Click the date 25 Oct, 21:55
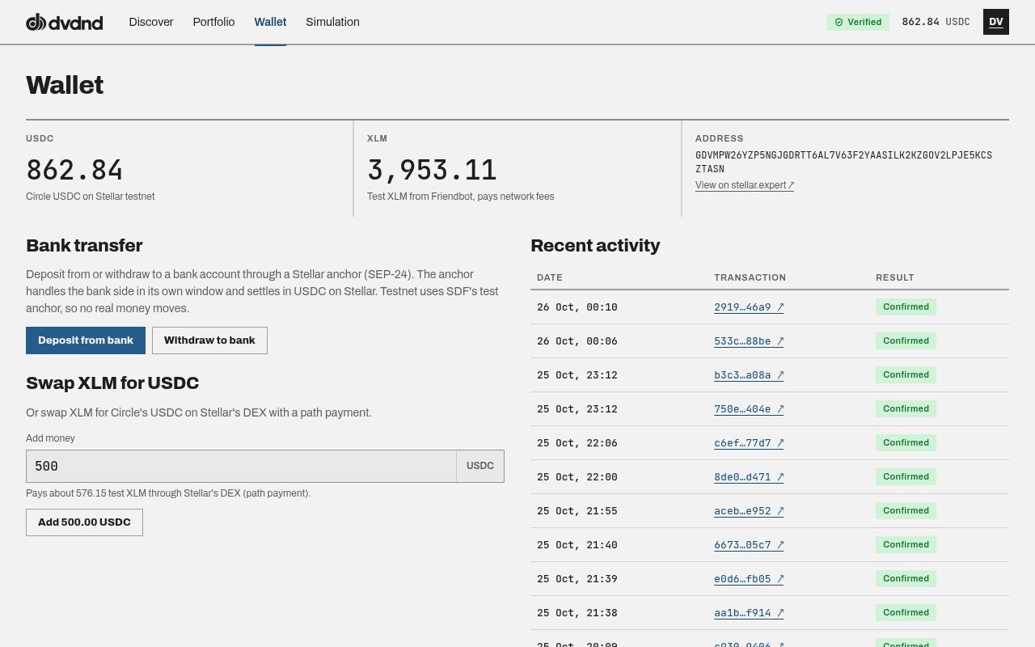This screenshot has height=647, width=1035. click(x=577, y=511)
